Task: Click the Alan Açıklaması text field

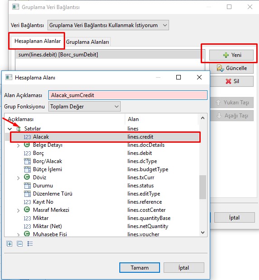Action: 128,95
